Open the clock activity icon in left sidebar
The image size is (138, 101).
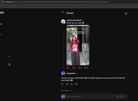point(9,65)
